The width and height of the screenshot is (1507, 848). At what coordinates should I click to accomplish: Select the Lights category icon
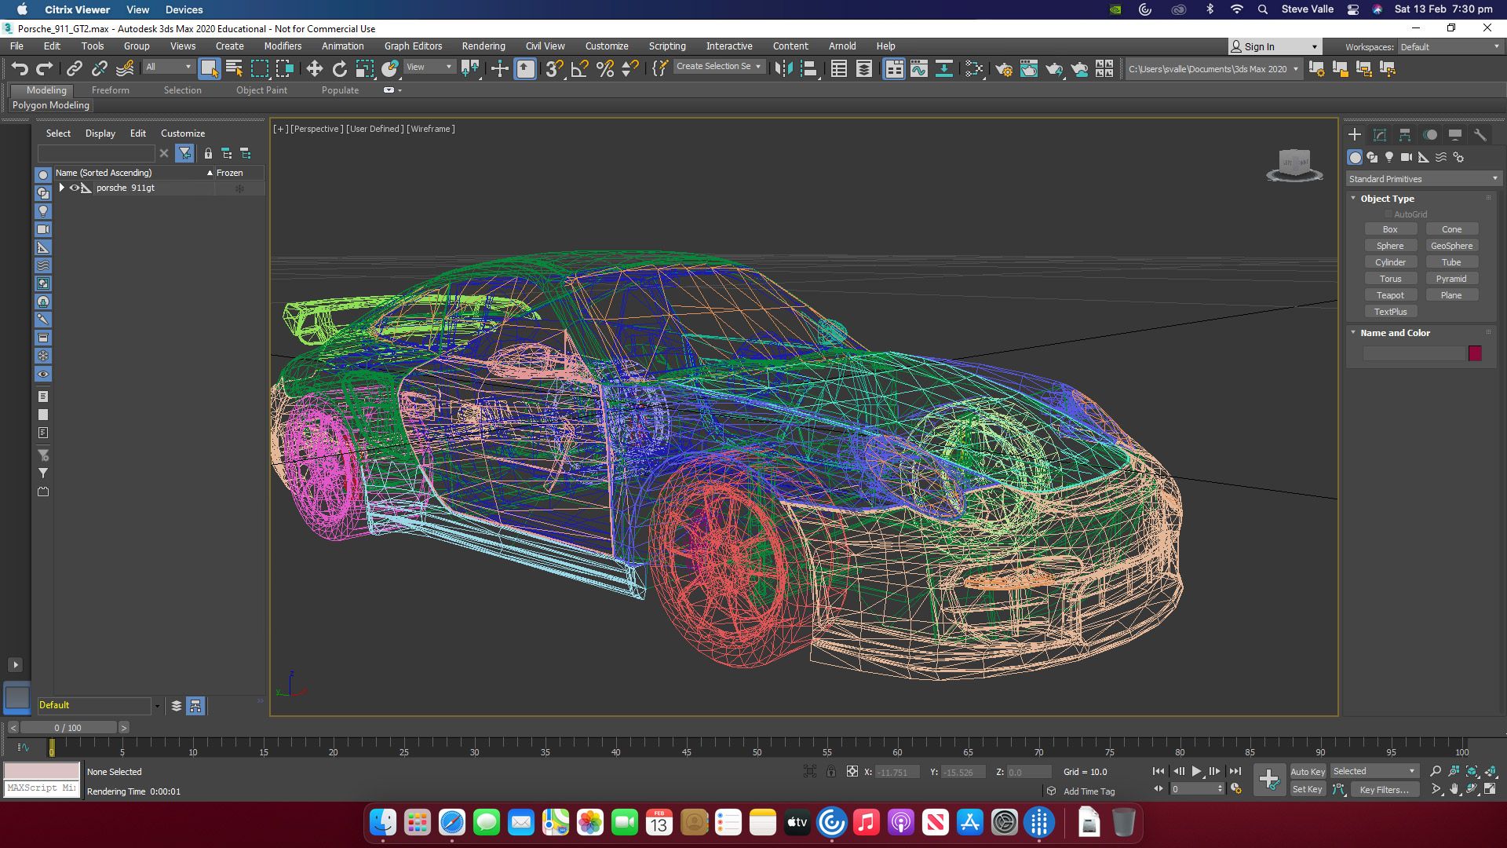(x=1389, y=157)
